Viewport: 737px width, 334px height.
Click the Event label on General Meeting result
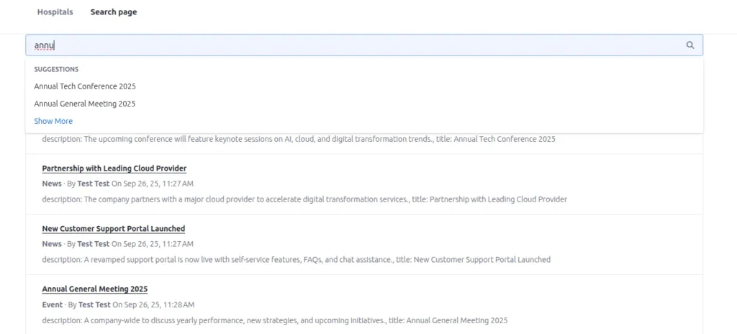coord(53,304)
